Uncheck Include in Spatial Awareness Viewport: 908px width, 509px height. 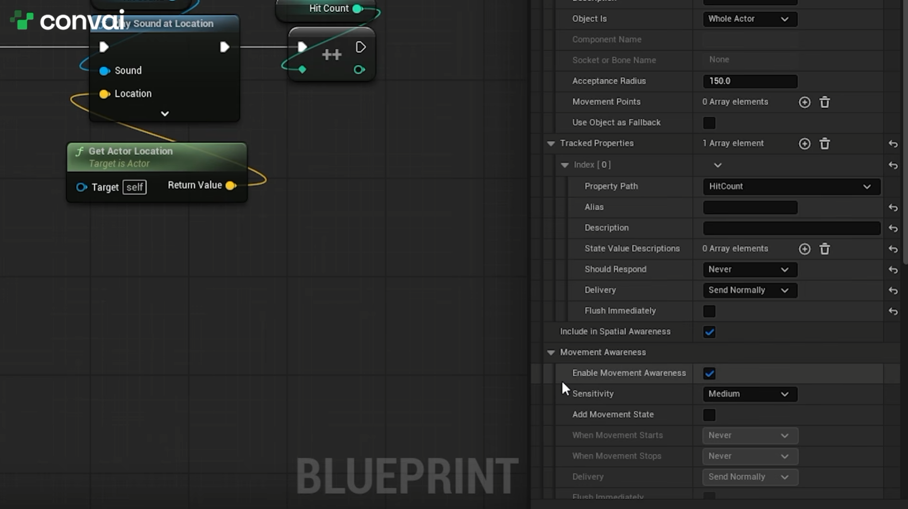(709, 332)
